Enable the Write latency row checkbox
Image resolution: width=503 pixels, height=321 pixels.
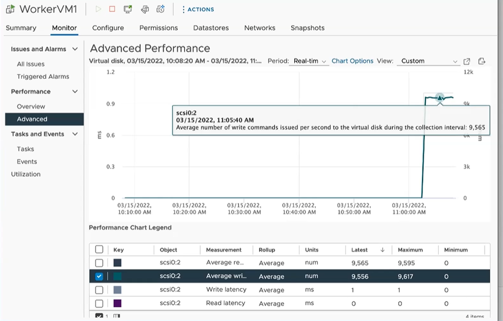coord(99,290)
